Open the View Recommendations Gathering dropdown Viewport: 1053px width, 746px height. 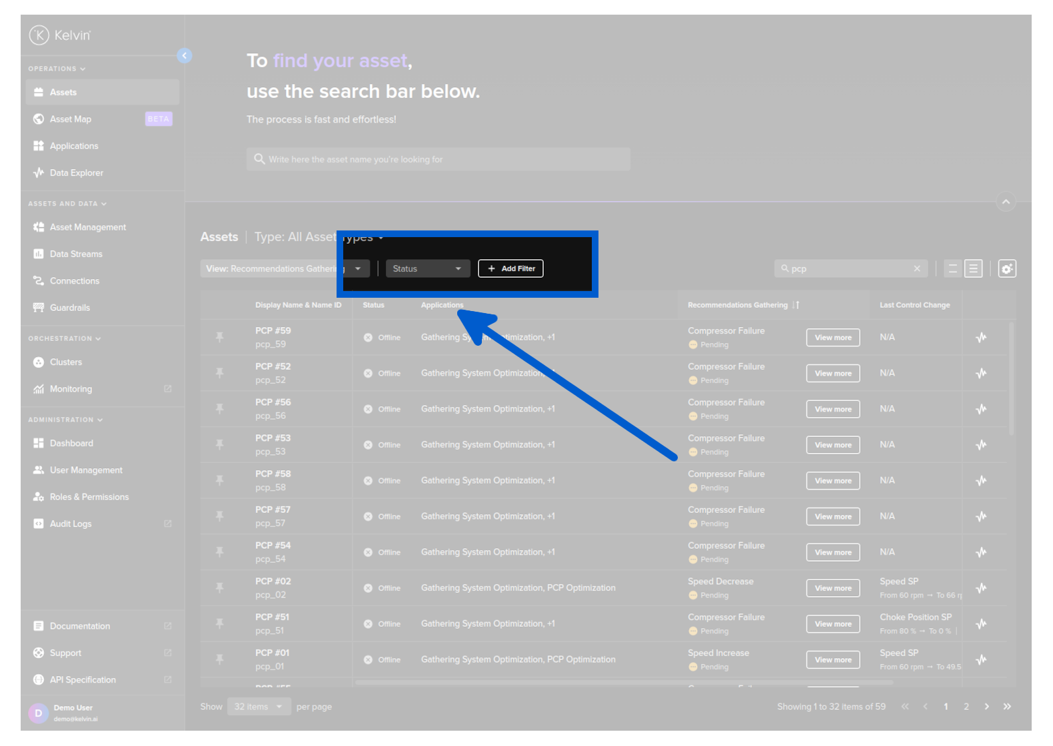(285, 268)
